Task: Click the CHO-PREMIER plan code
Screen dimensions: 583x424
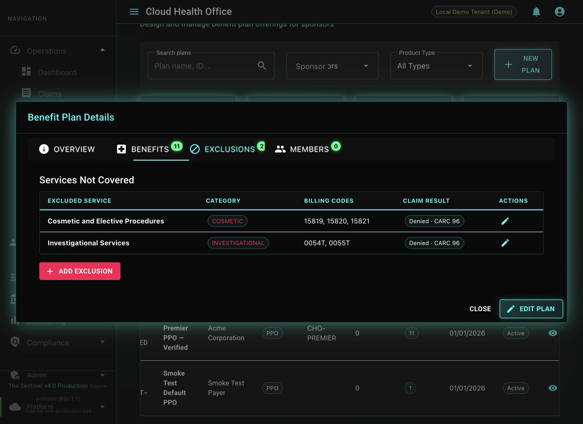Action: pyautogui.click(x=322, y=333)
